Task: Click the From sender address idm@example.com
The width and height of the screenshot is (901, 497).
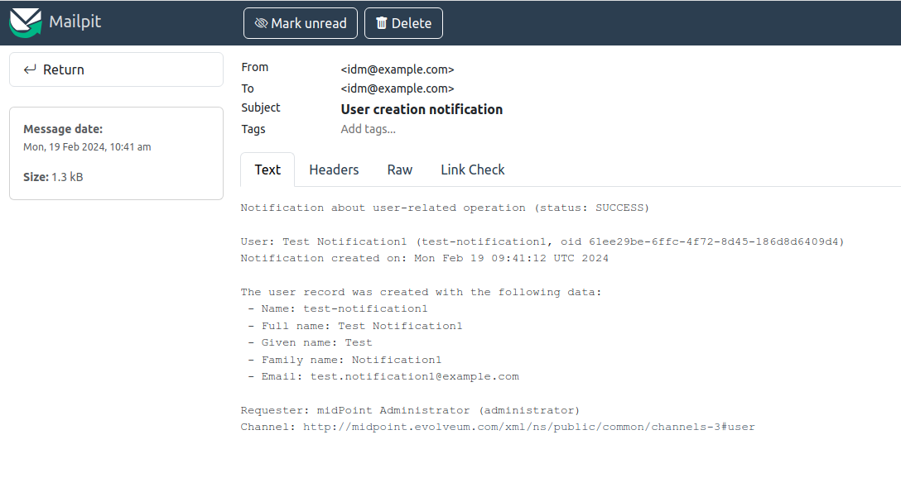Action: click(397, 69)
